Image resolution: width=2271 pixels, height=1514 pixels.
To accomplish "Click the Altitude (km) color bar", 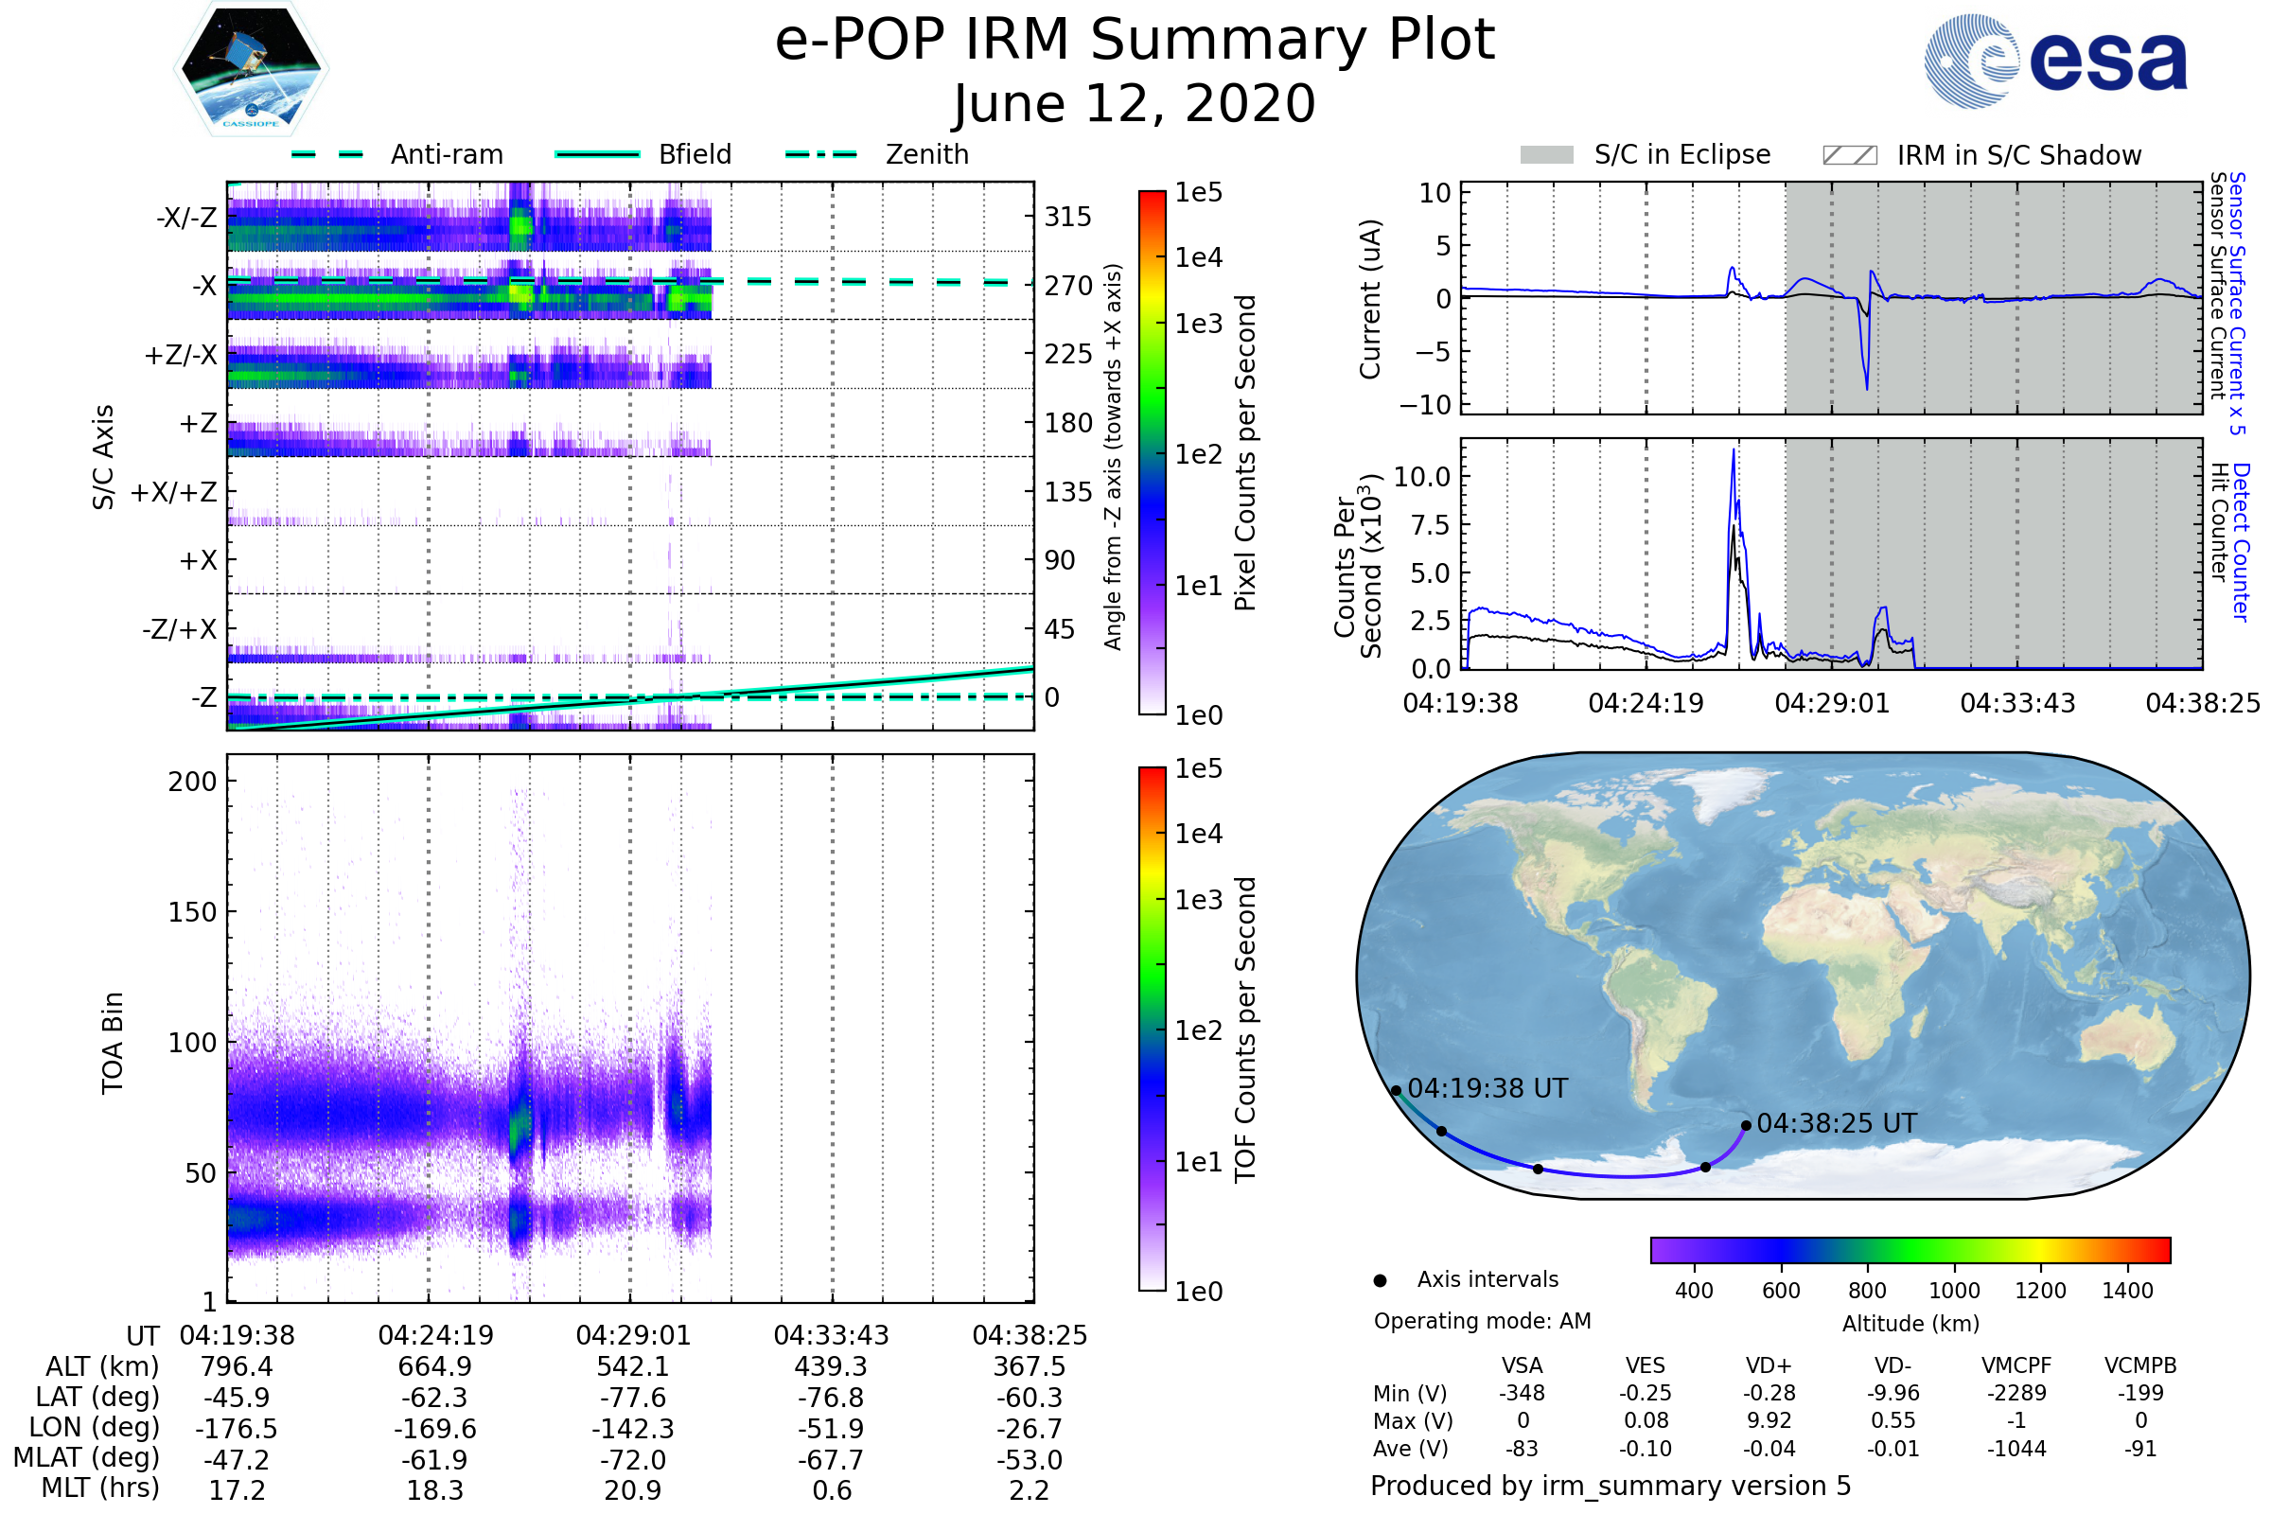I will click(1910, 1250).
